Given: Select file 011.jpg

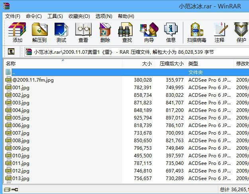Looking at the screenshot, I should tap(21, 163).
